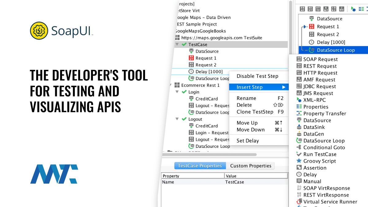Click the red Request 1 icon in tree

pos(191,58)
